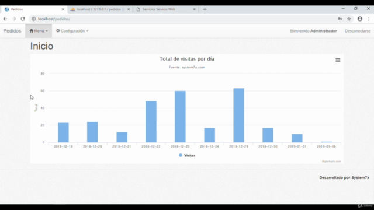This screenshot has height=210, width=374.
Task: Restore down the browser window
Action: pos(356,9)
